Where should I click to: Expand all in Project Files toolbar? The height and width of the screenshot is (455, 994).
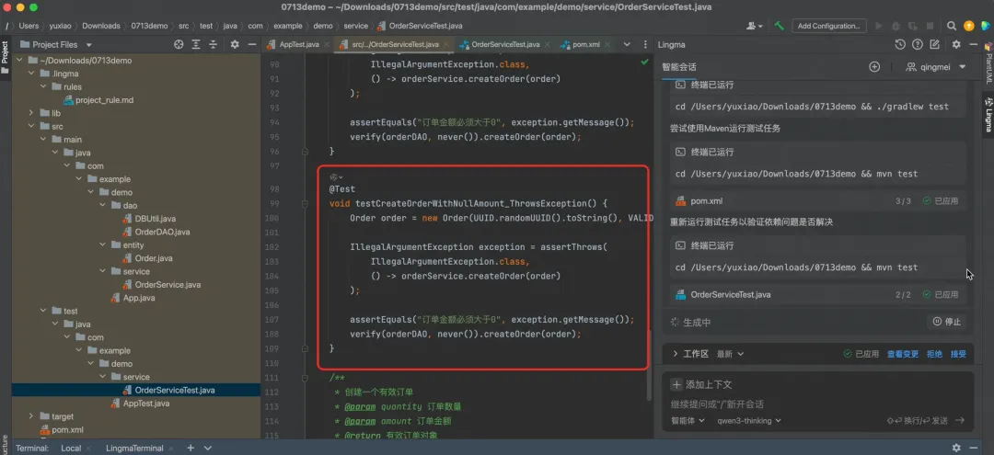(197, 44)
